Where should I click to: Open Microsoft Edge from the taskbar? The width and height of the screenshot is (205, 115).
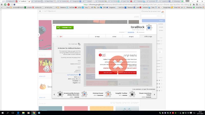(18, 113)
